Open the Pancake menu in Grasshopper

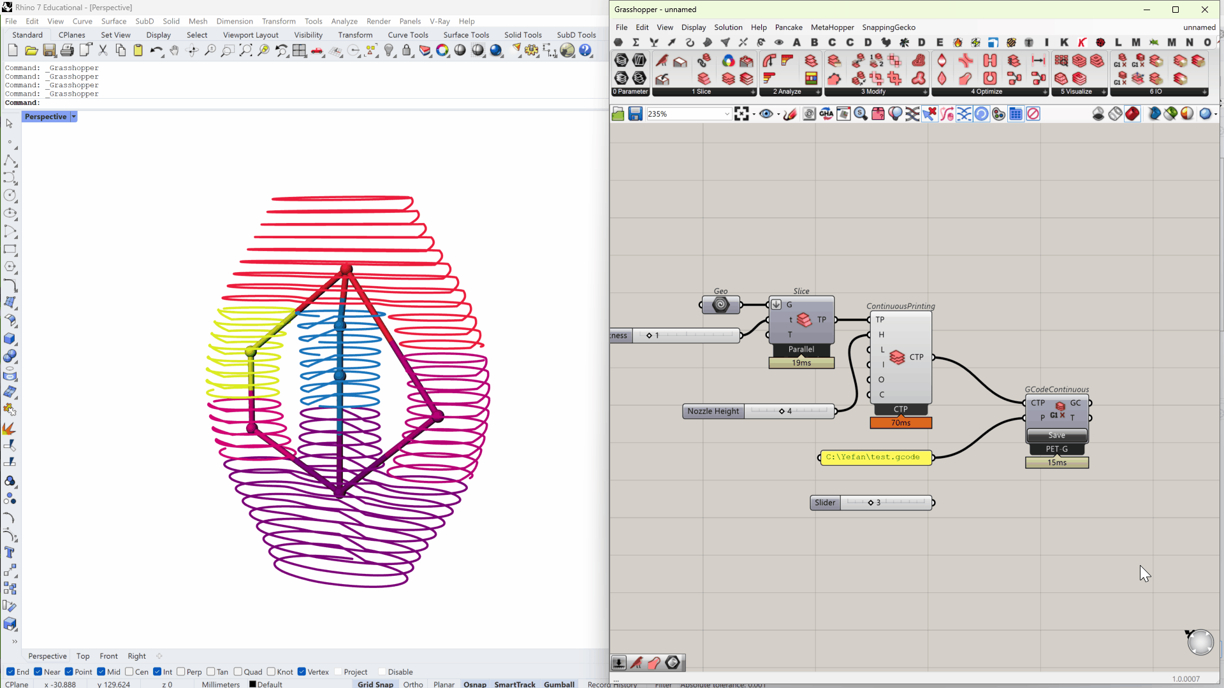(x=788, y=27)
